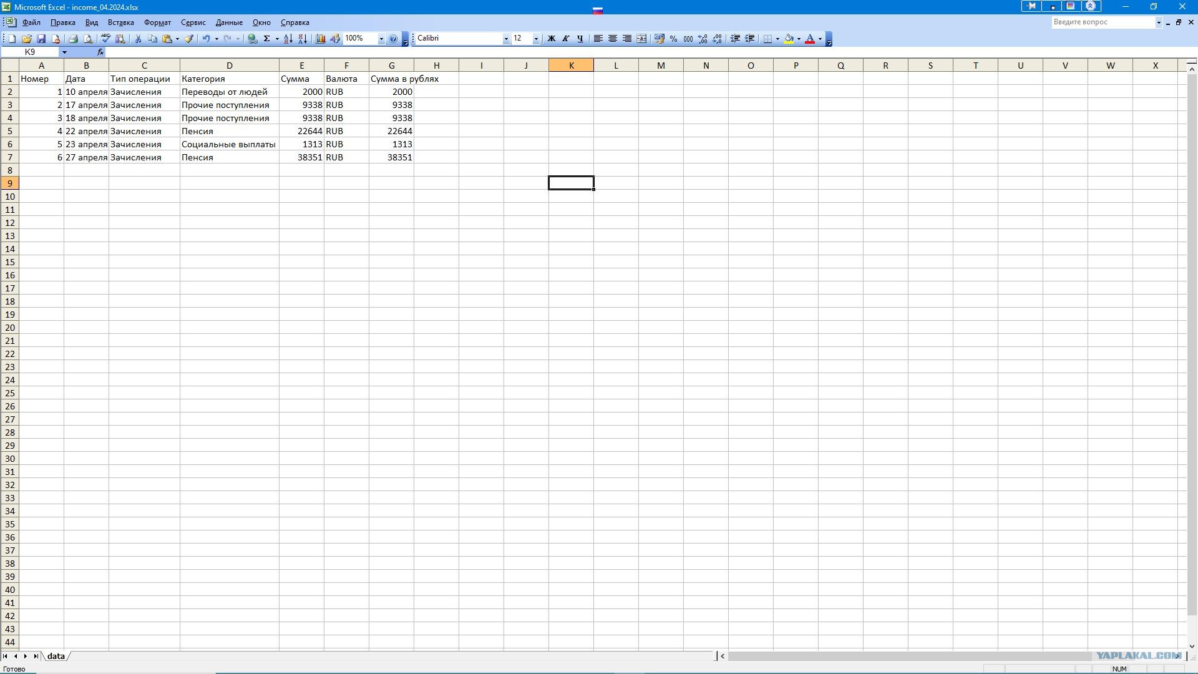Click the Format Painter brush icon

tap(189, 39)
